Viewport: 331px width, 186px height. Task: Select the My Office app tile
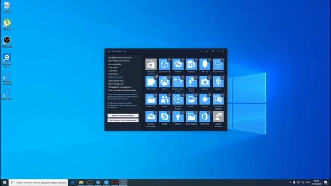pos(205,117)
